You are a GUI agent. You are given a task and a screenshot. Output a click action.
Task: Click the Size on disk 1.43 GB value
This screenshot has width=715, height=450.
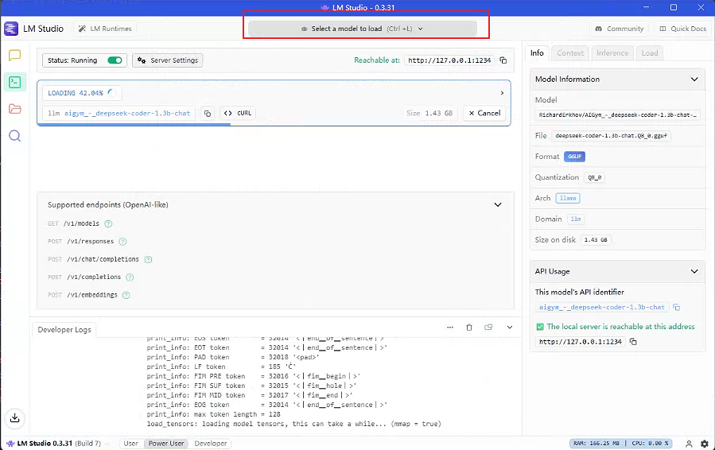596,240
